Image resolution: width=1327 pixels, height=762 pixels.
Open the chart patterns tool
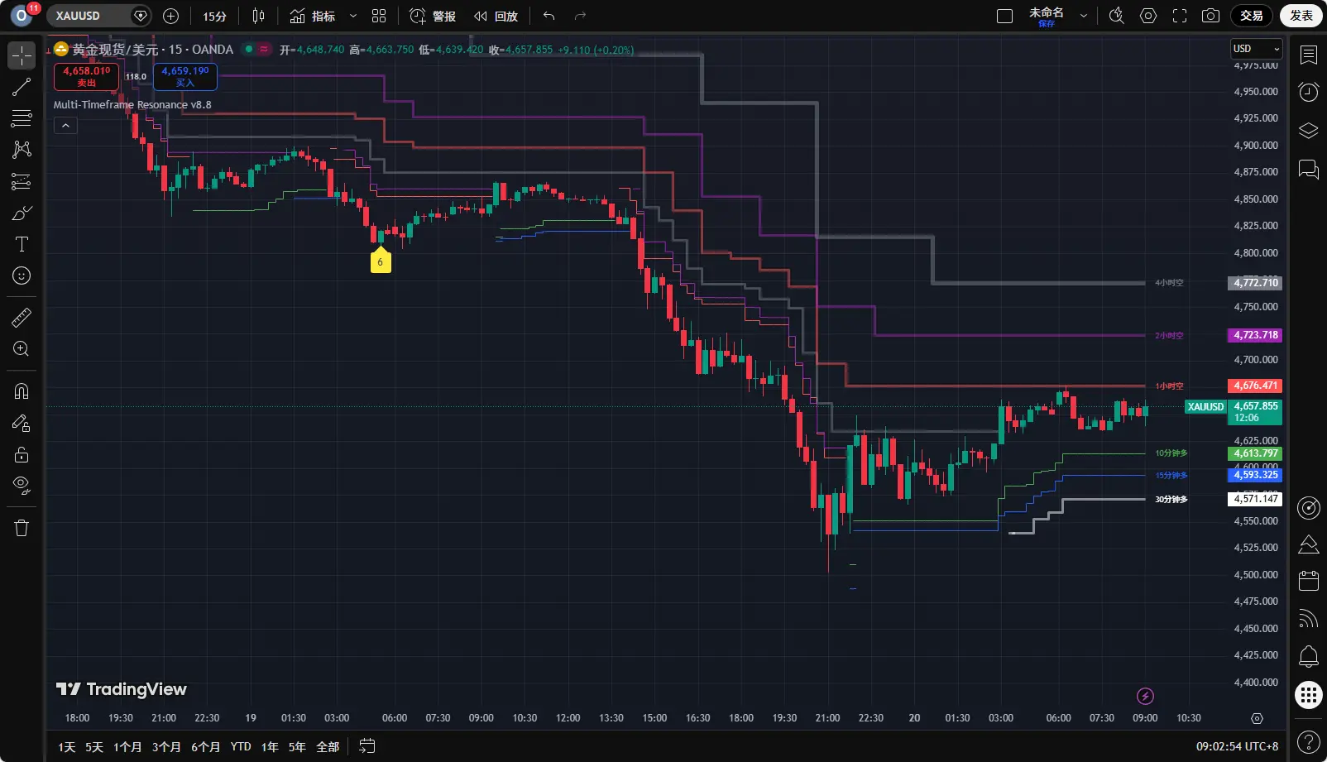(22, 150)
